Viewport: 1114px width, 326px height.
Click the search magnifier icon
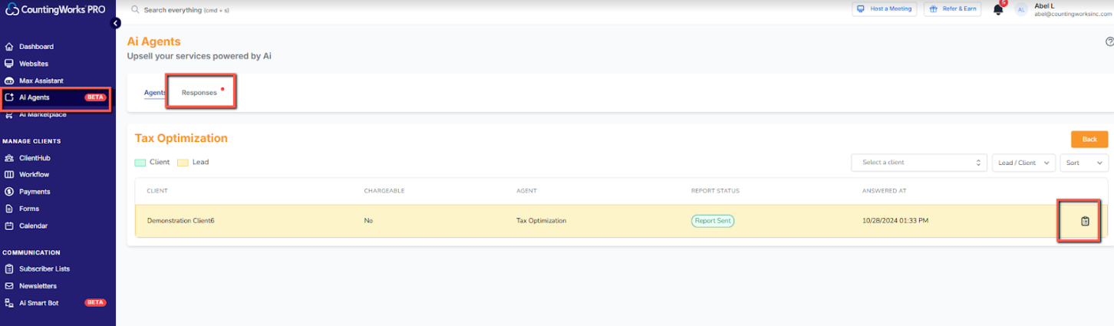click(135, 10)
